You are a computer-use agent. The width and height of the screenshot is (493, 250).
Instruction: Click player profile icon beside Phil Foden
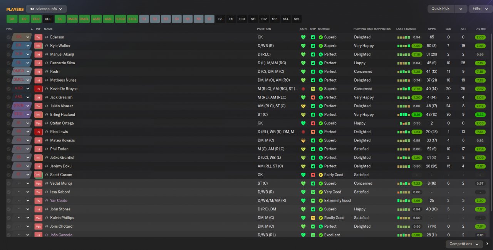[47, 149]
